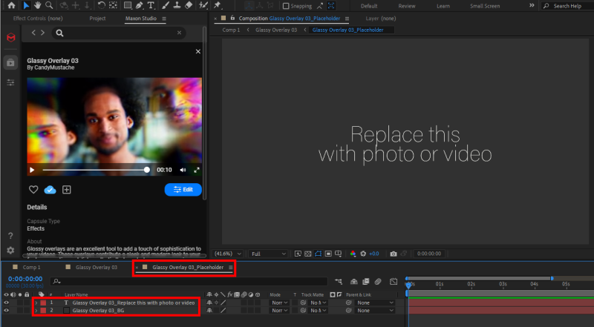Image resolution: width=594 pixels, height=327 pixels.
Task: Expand the Glassy Overlay 03_BG layer properties
Action: click(x=36, y=311)
